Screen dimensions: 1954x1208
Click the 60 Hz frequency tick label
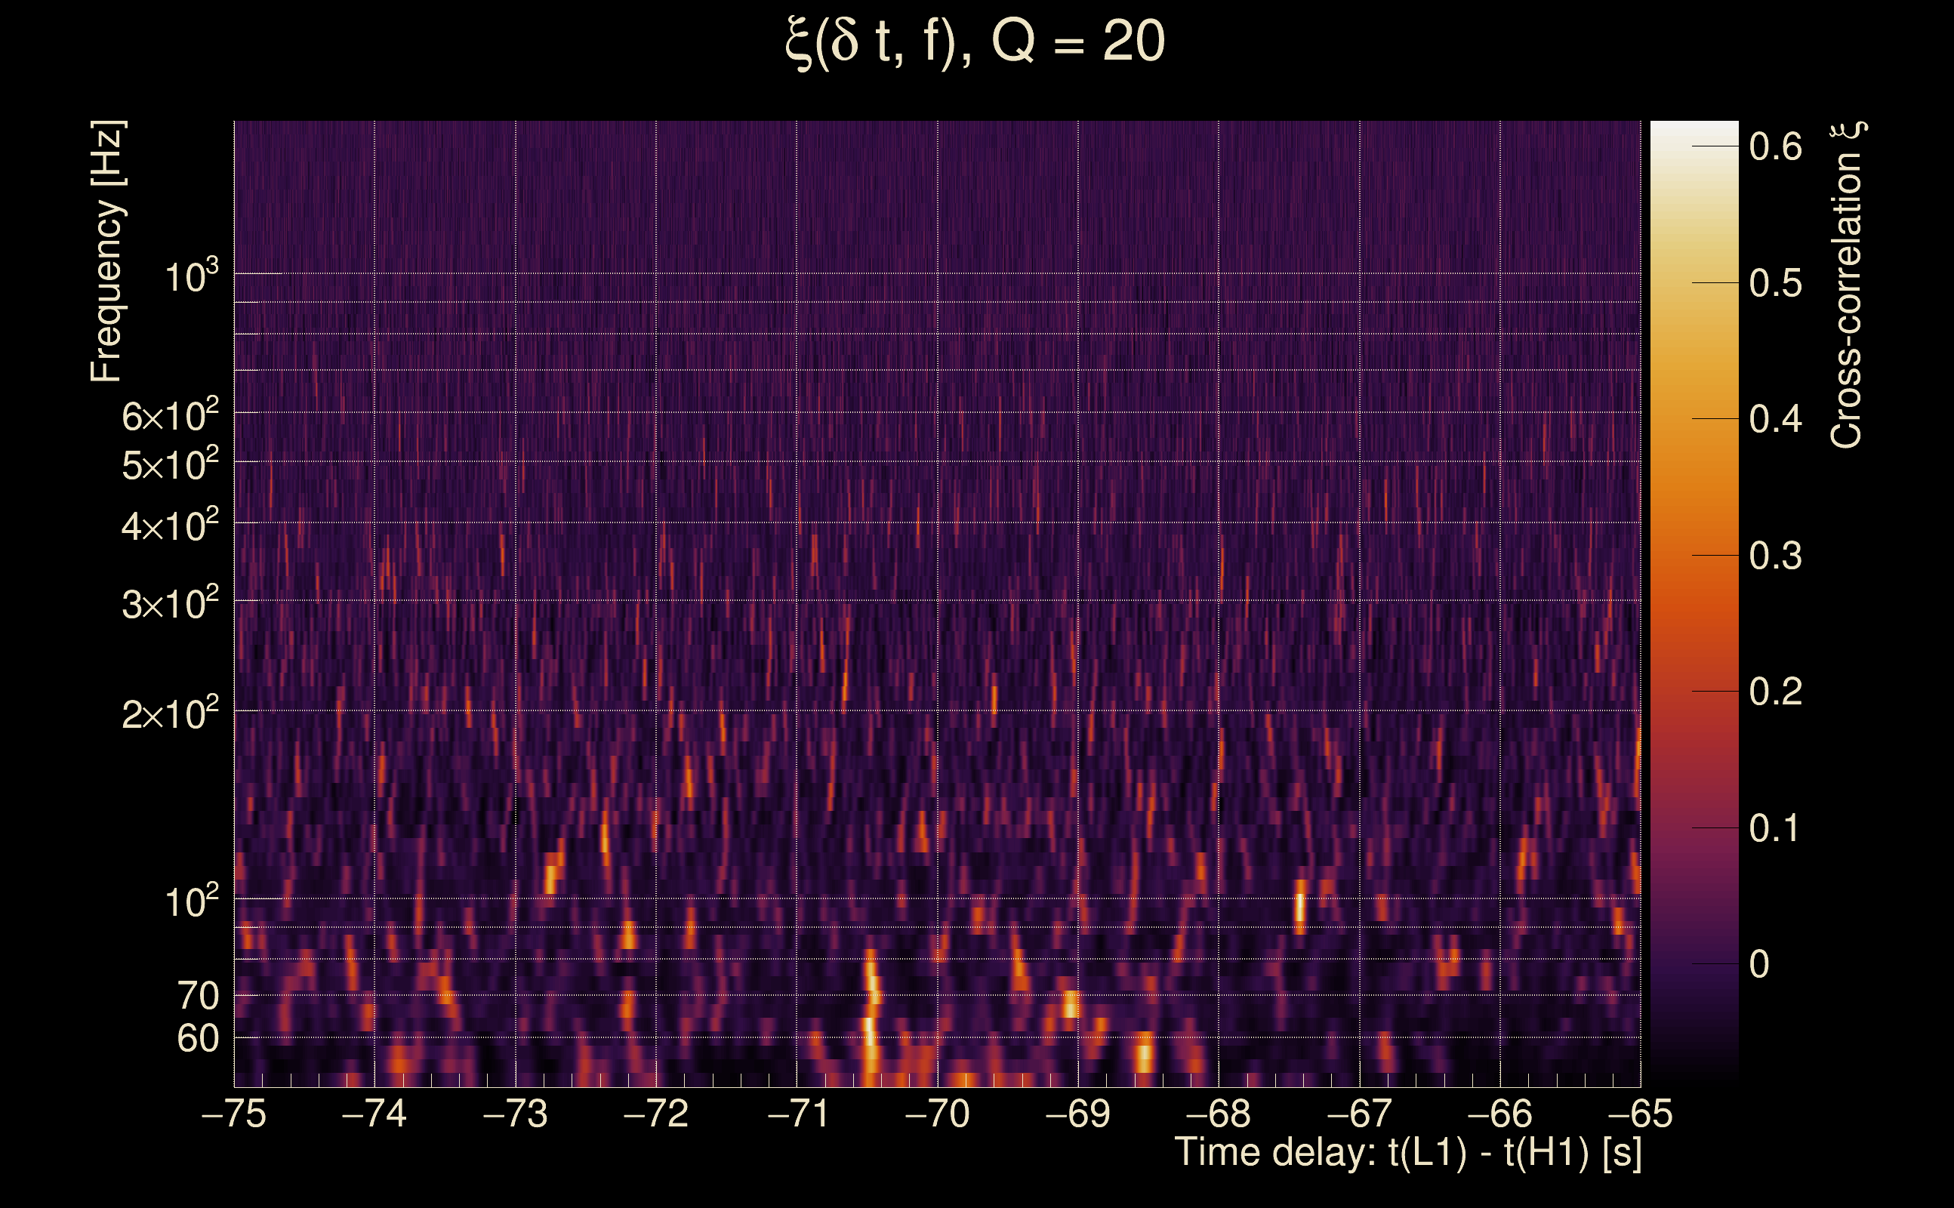click(197, 1040)
